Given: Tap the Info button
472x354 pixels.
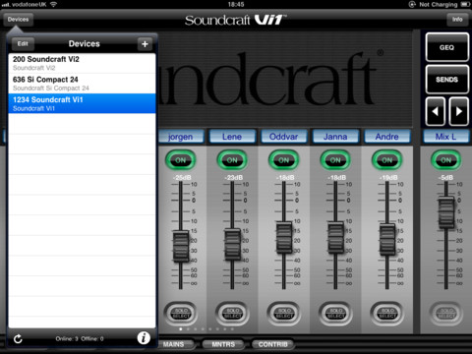Looking at the screenshot, I should click(x=457, y=20).
